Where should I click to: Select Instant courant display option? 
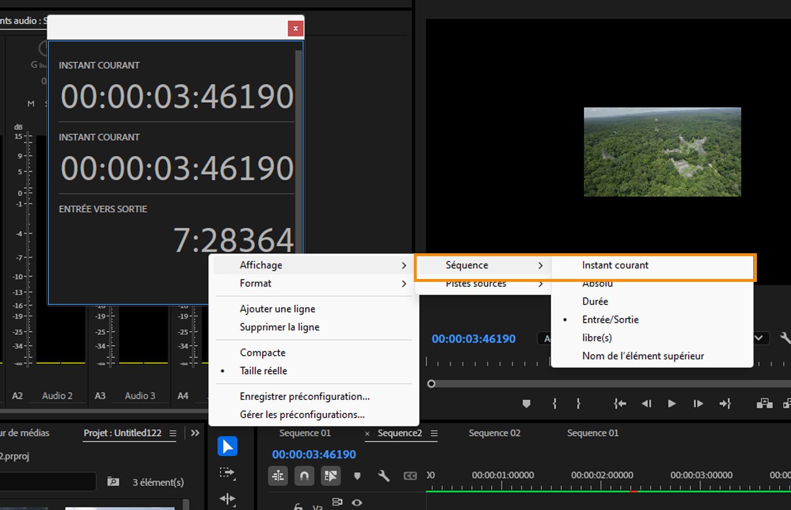(652, 265)
